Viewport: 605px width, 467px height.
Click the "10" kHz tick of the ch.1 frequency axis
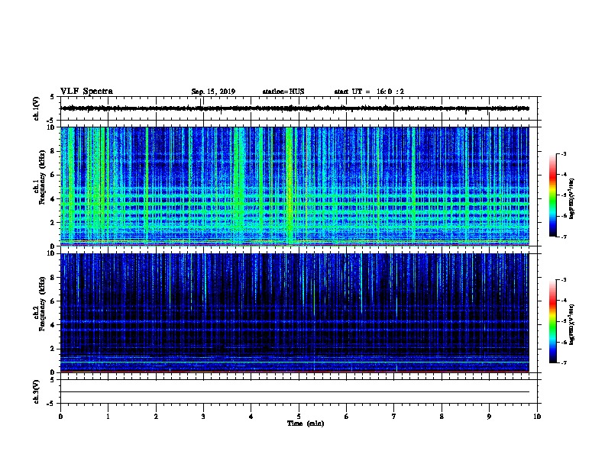51,127
